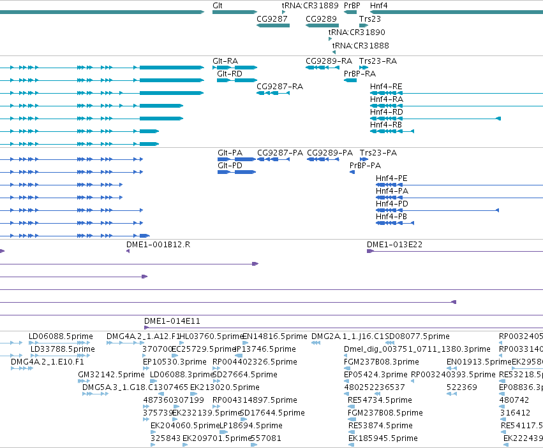Viewport: 543px width, 448px height.
Task: Open the CG9289-RA transcript
Action: pyautogui.click(x=322, y=68)
